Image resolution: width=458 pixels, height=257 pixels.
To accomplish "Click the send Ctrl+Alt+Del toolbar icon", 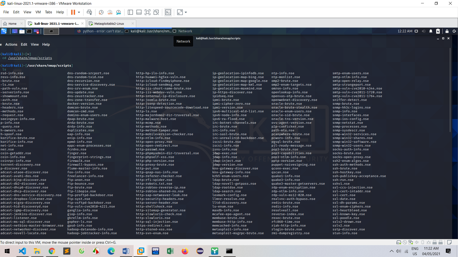I will coord(89,12).
